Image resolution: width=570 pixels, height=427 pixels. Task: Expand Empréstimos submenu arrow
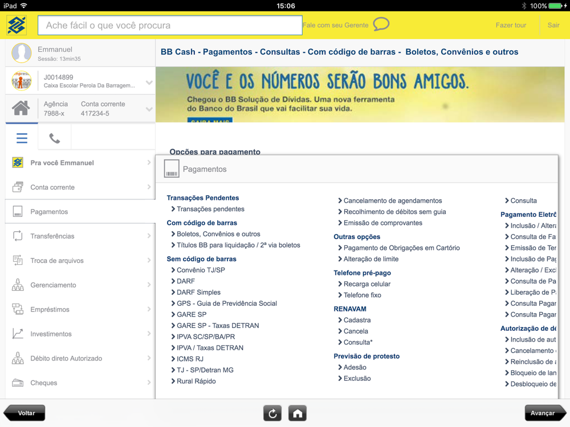pos(149,309)
